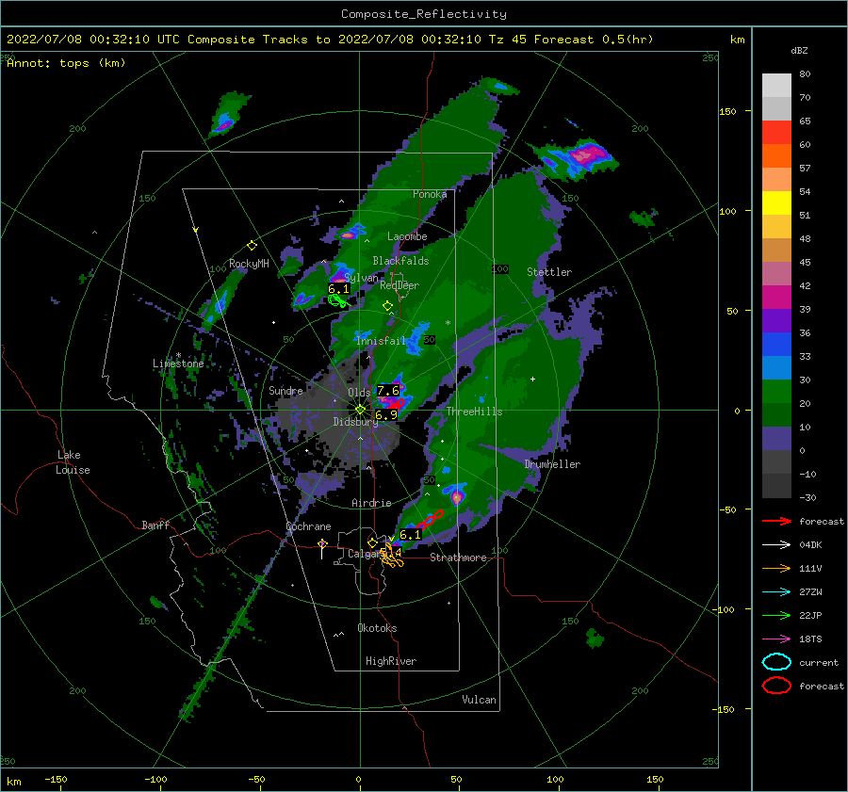Image resolution: width=848 pixels, height=792 pixels.
Task: Click the 20 dBZ green color swatch
Action: point(776,392)
